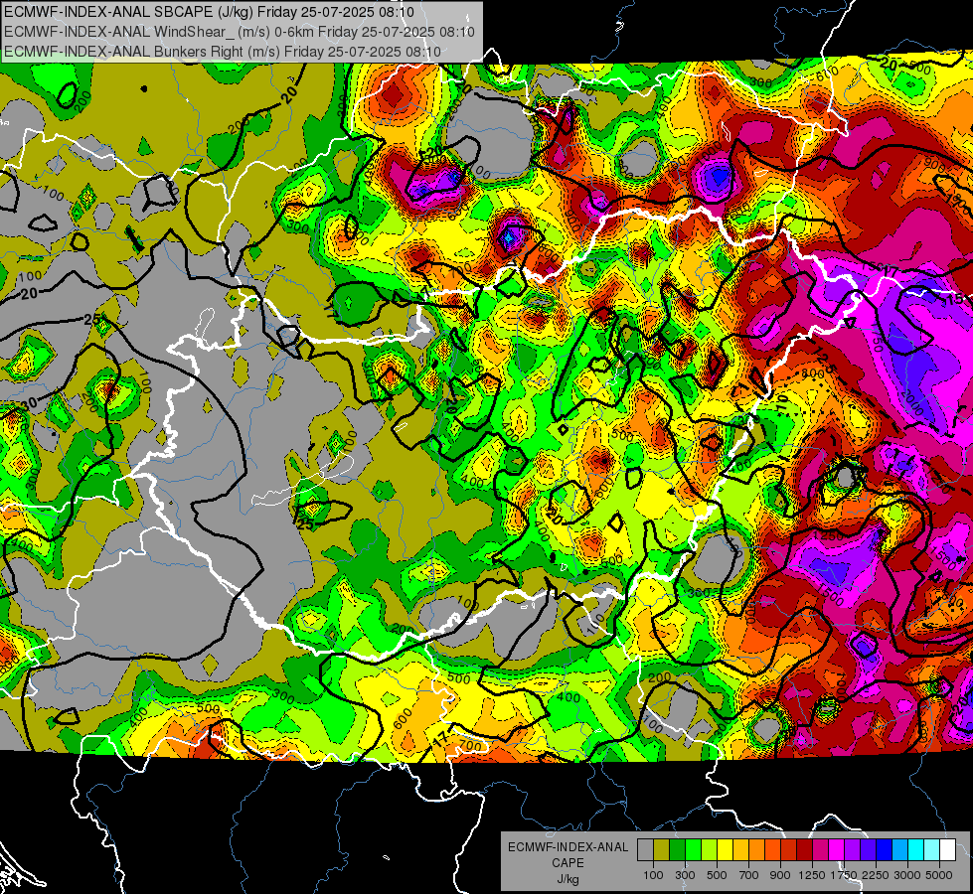Viewport: 973px width, 894px height.
Task: Click the 100 legend tick label
Action: pos(653,875)
